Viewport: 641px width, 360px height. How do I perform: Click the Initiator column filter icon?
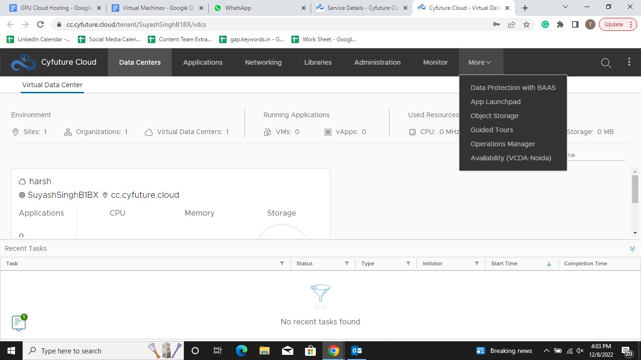477,263
